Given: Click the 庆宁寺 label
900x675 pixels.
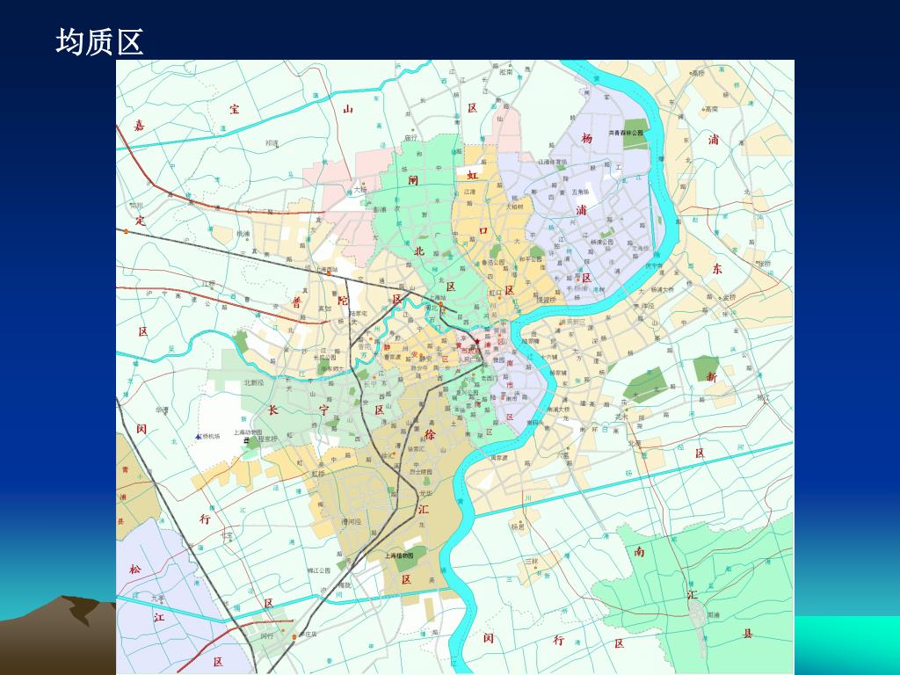Looking at the screenshot, I should [654, 265].
